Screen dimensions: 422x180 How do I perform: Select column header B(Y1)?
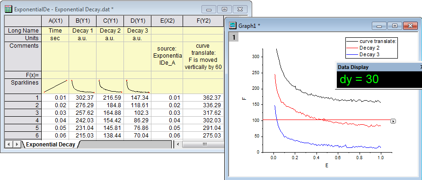click(x=83, y=21)
